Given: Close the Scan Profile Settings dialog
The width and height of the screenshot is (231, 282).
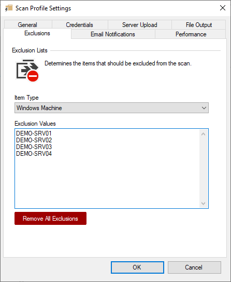Looking at the screenshot, I should [223, 8].
